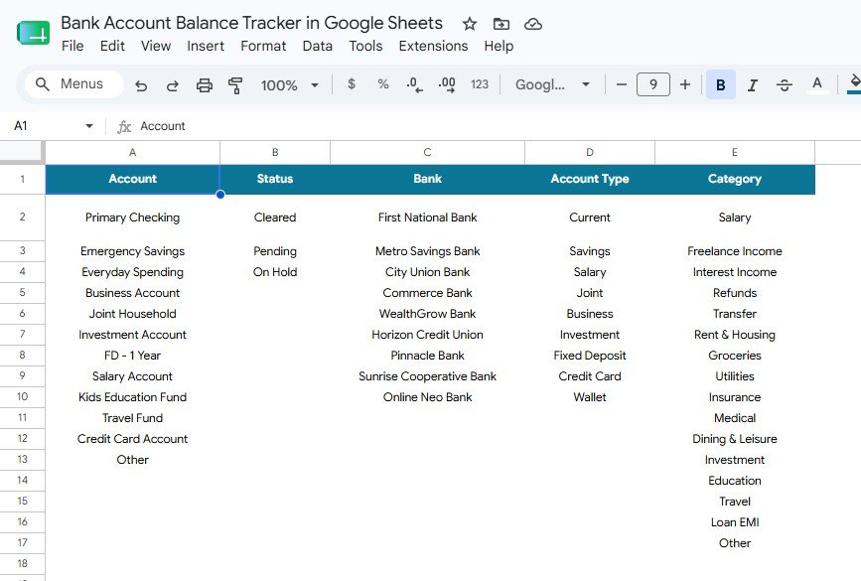Increase decimal places
This screenshot has width=861, height=581.
(x=447, y=84)
